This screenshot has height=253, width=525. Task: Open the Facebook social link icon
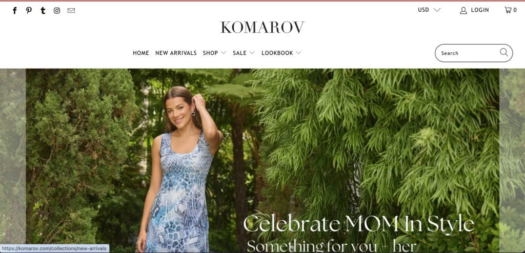[15, 10]
